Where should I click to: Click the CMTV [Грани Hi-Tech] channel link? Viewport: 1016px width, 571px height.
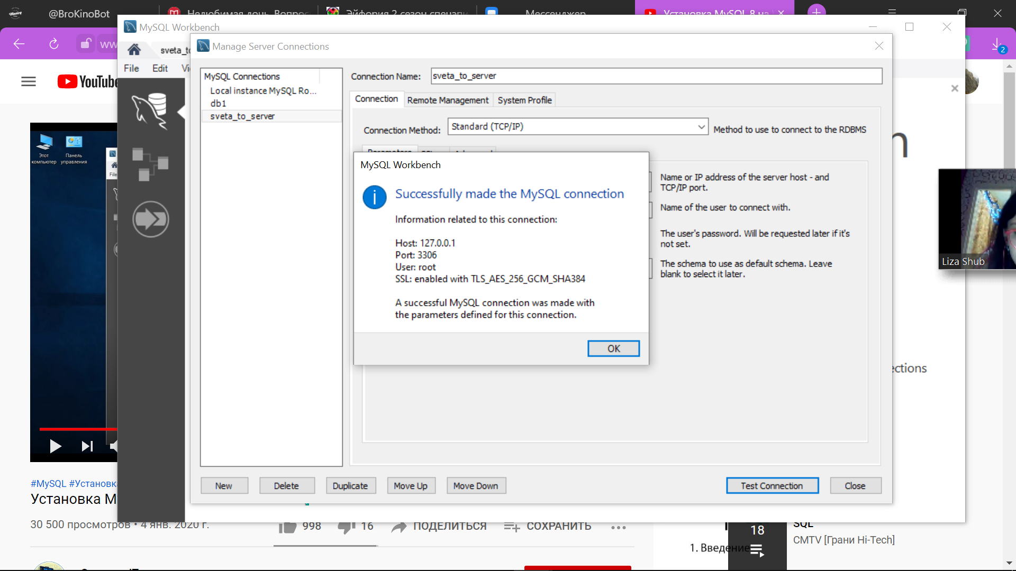point(843,540)
